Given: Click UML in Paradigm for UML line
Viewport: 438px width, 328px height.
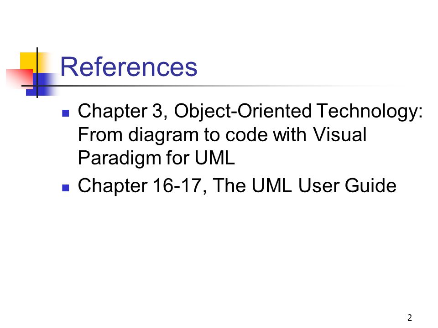Looking at the screenshot, I should 214,158.
